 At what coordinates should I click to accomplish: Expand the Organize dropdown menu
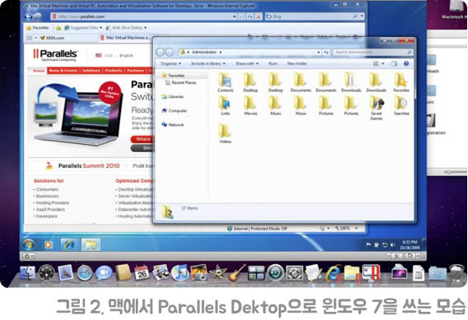(171, 63)
